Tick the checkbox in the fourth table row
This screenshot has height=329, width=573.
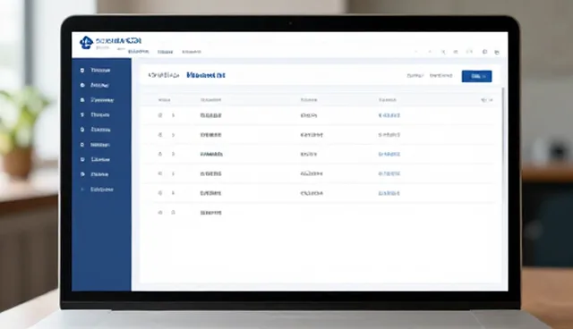tap(160, 173)
